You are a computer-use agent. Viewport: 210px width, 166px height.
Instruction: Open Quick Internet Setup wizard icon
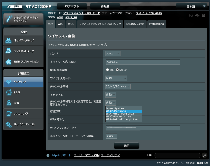(9, 19)
